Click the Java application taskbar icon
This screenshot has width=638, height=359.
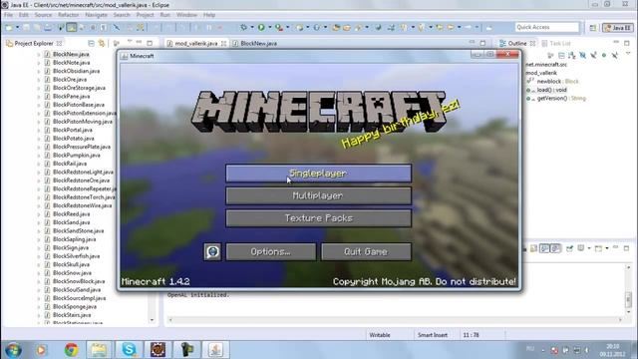215,350
